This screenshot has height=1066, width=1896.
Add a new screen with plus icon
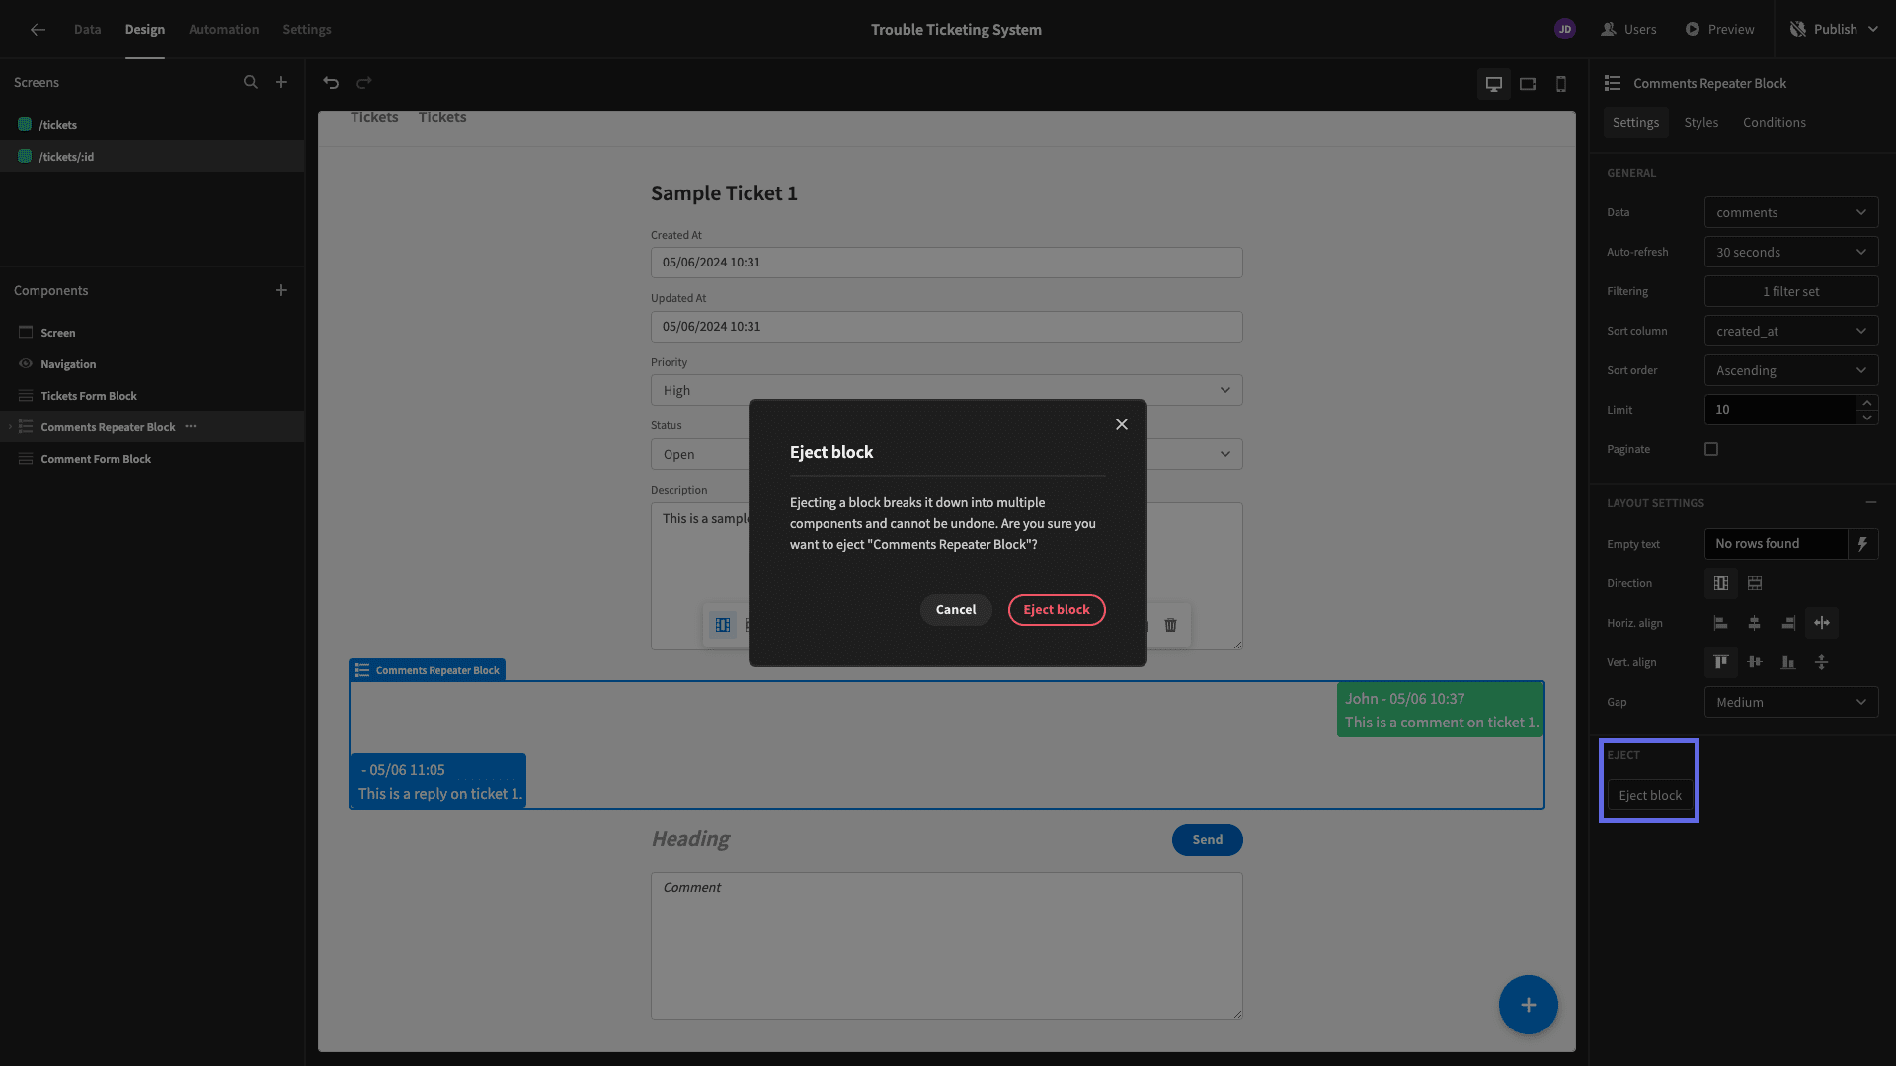pos(281,83)
